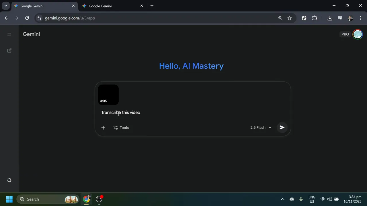Open the volume speaker tray icon
The image size is (367, 206).
point(330,199)
